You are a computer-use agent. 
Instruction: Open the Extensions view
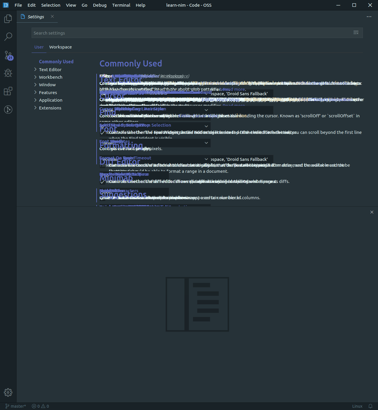8,91
